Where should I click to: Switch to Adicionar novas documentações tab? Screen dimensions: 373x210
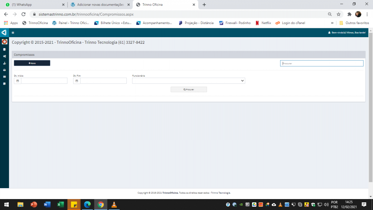pos(100,4)
